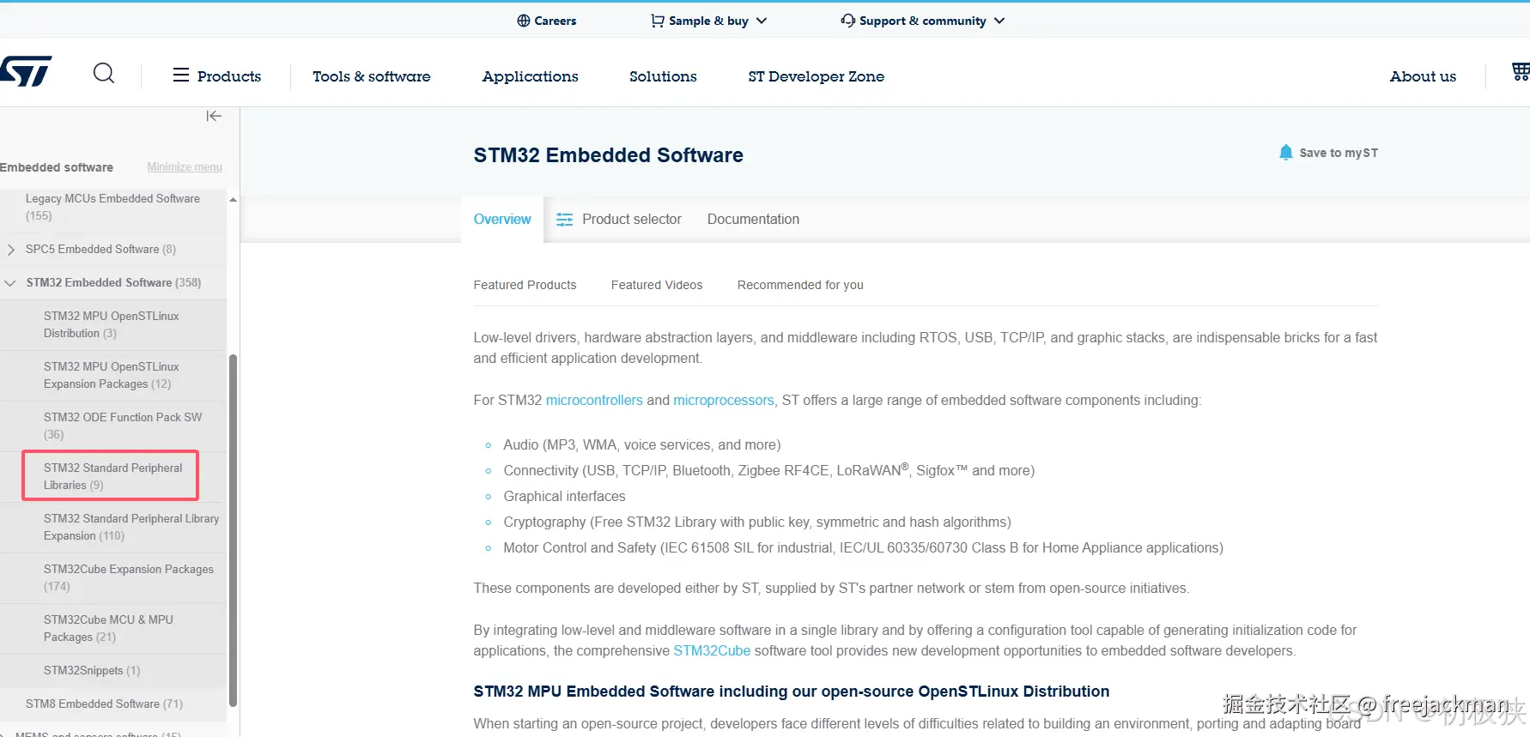This screenshot has height=737, width=1530.
Task: Open the Sample & buy dropdown arrow
Action: click(x=762, y=21)
